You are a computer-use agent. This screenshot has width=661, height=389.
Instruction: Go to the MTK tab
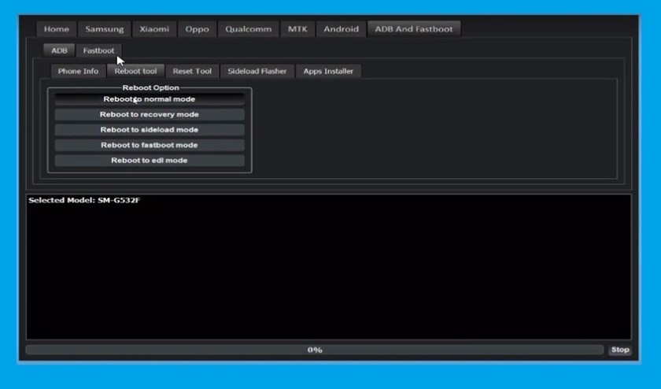[x=297, y=29]
